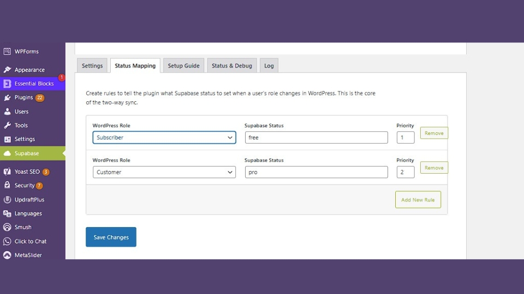The height and width of the screenshot is (294, 524).
Task: Click the Click to Chat icon
Action: (x=7, y=241)
